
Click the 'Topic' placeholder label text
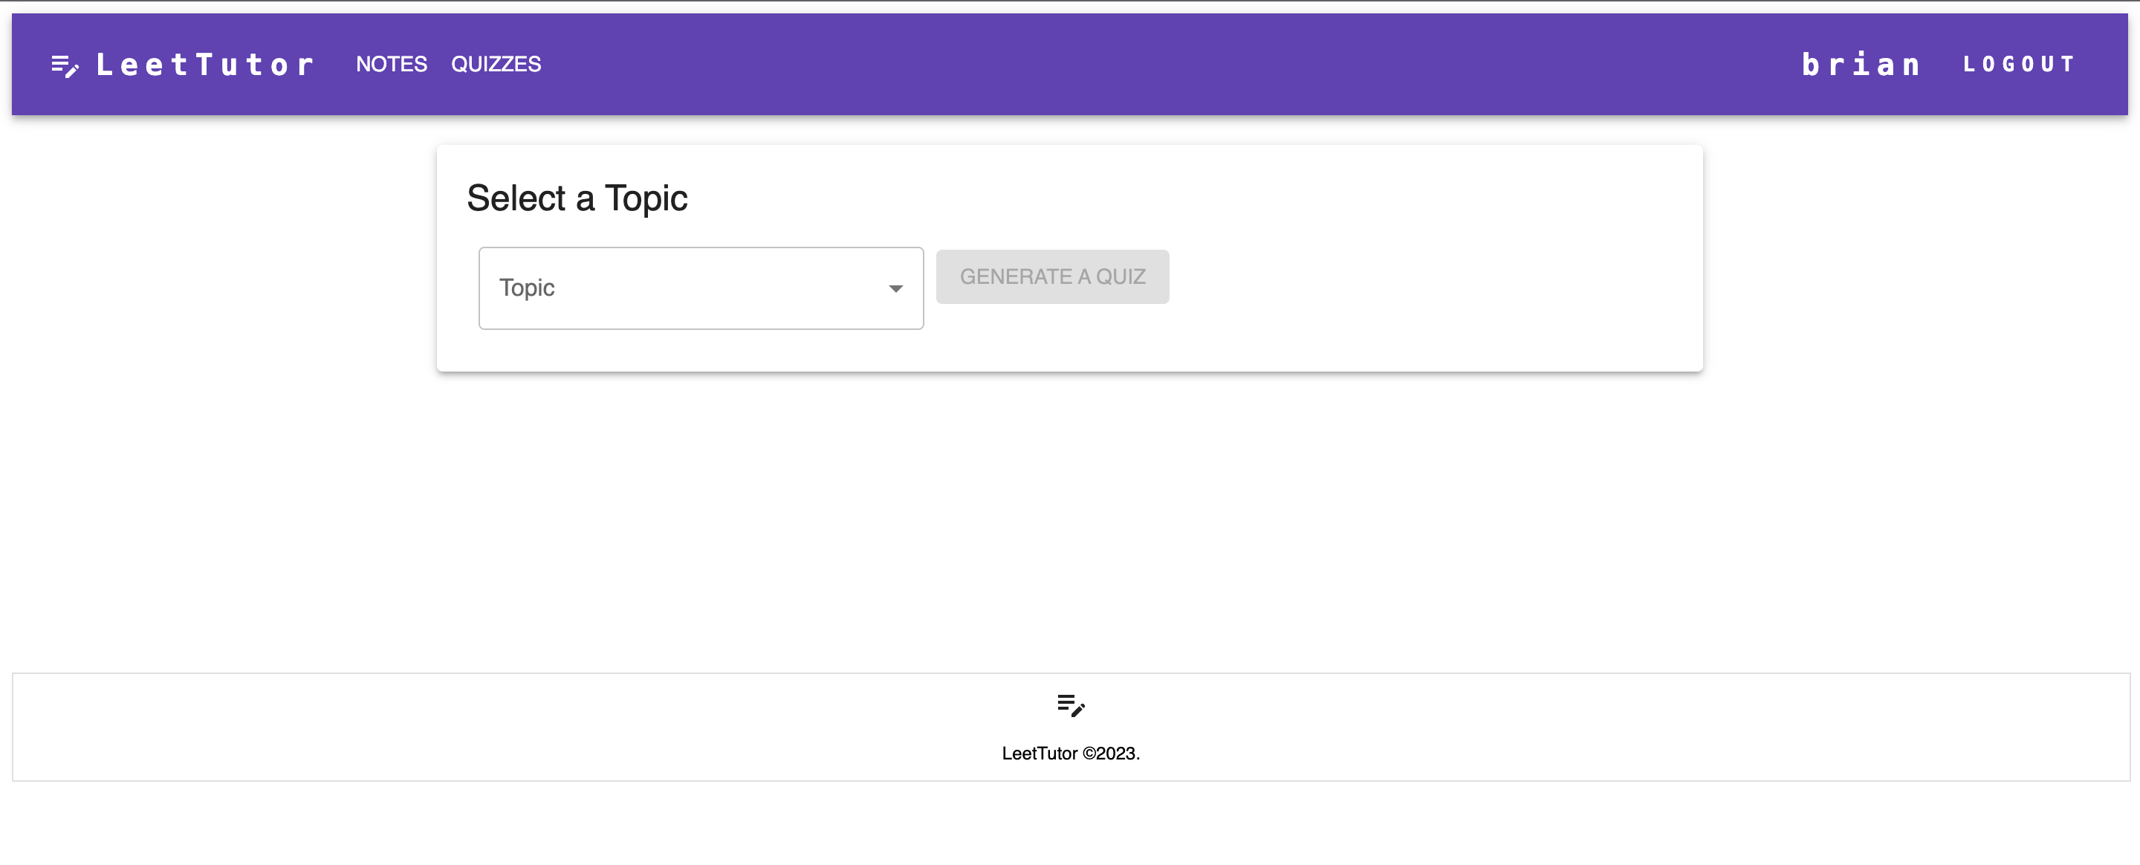527,288
